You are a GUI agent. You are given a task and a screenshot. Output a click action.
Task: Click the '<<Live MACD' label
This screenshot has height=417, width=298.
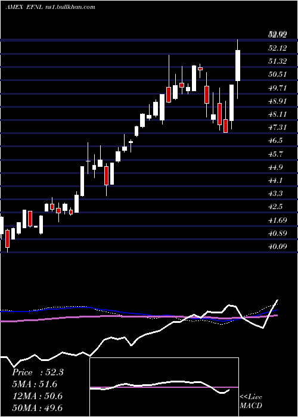click(x=251, y=402)
